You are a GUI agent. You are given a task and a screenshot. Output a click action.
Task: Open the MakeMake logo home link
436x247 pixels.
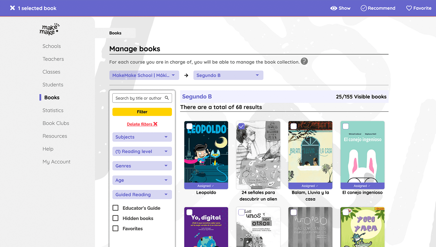coord(50,29)
